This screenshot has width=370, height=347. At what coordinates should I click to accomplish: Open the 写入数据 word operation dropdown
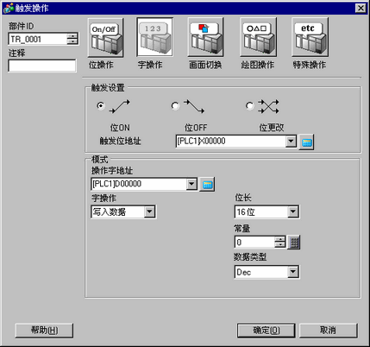click(149, 212)
